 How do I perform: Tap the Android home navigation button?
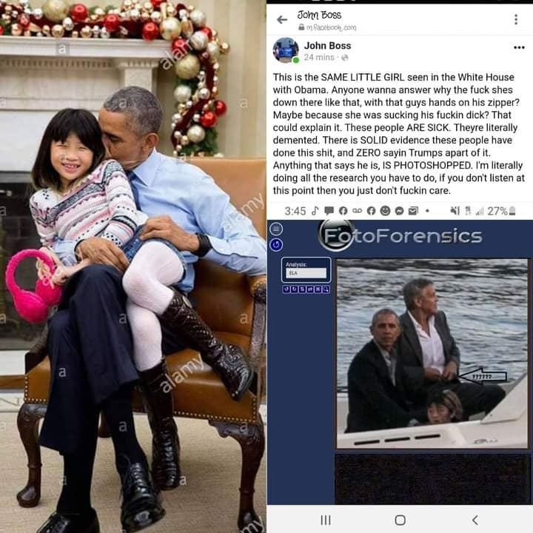coord(400,520)
